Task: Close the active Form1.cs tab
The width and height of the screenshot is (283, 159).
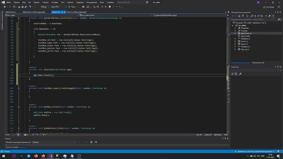Action: [x=65, y=12]
